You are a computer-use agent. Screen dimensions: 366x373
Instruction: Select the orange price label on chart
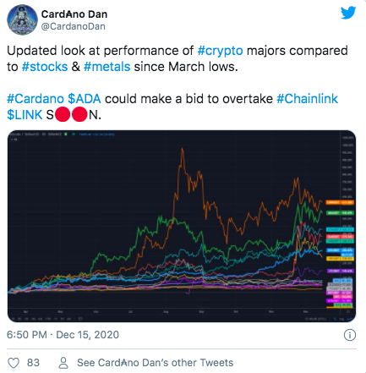tap(340, 202)
